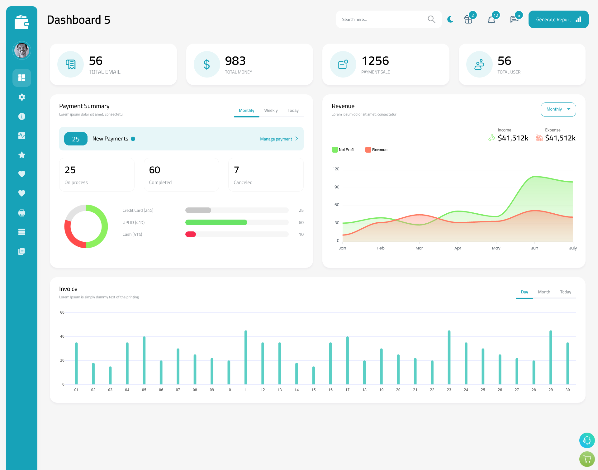Expand manage payment section
The width and height of the screenshot is (598, 470).
[x=279, y=139]
